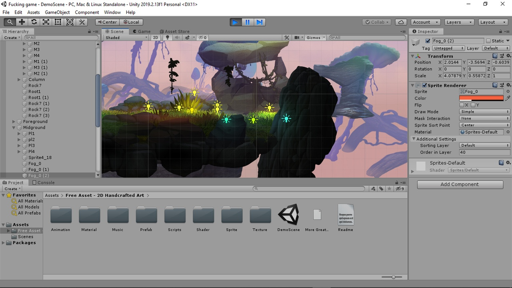Click the Step frame button
This screenshot has width=512, height=288.
(x=259, y=22)
